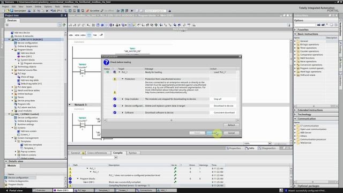Open the Project menu
The height and width of the screenshot is (193, 343).
coord(5,6)
